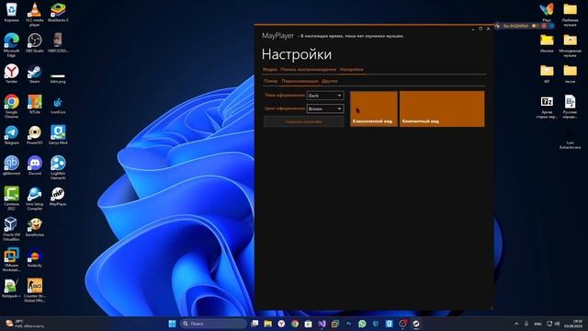Open VMware Workstation desktop shortcut
Screen dimensions: 588x331
(12, 259)
